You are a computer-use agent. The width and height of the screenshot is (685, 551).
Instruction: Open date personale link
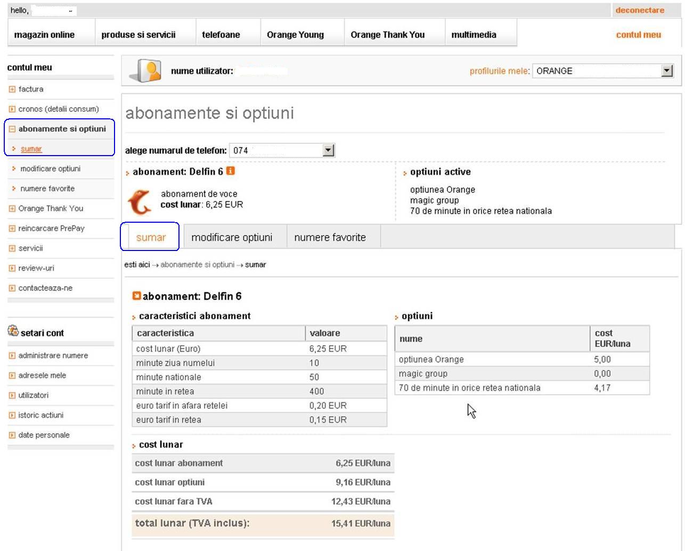pyautogui.click(x=44, y=435)
